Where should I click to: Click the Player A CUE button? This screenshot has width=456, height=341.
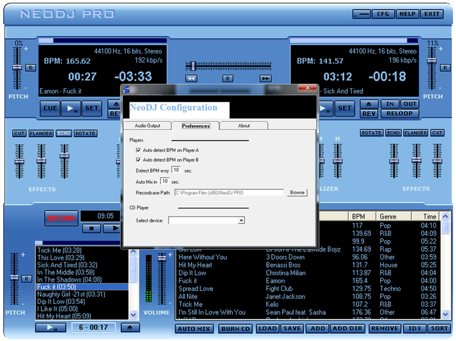click(50, 108)
